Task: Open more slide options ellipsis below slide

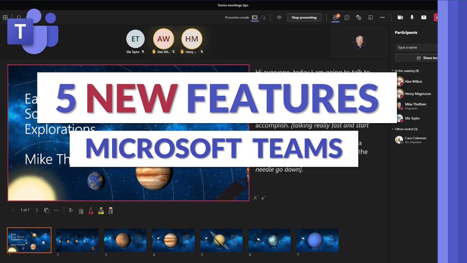Action: pyautogui.click(x=56, y=210)
